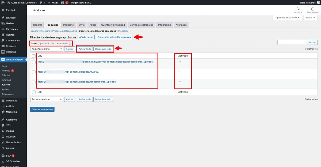
Task: Click the search input field beside Buscar
Action: pos(292,42)
